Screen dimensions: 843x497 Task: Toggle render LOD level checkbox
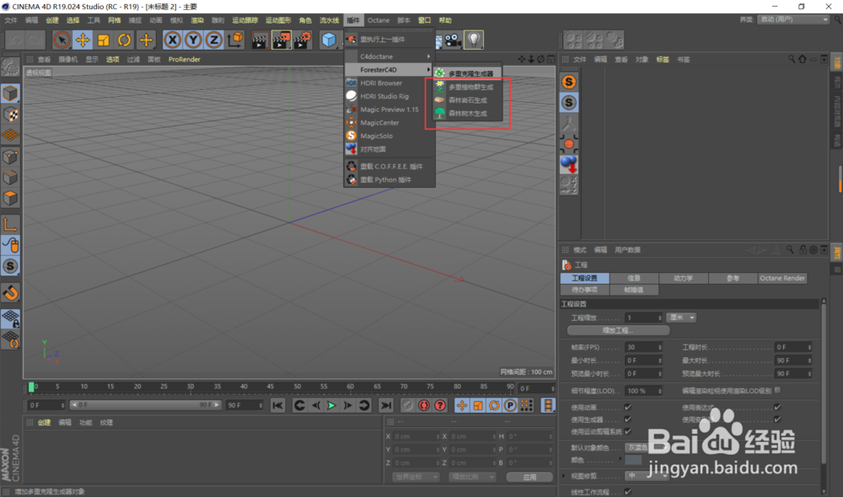(777, 391)
